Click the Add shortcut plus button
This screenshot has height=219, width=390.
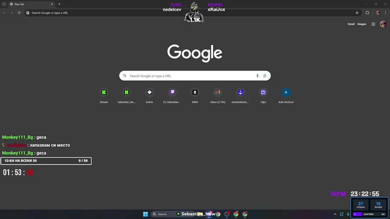[x=286, y=92]
